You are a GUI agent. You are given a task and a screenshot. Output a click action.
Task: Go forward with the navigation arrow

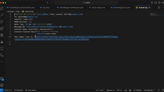pyautogui.click(x=51, y=3)
